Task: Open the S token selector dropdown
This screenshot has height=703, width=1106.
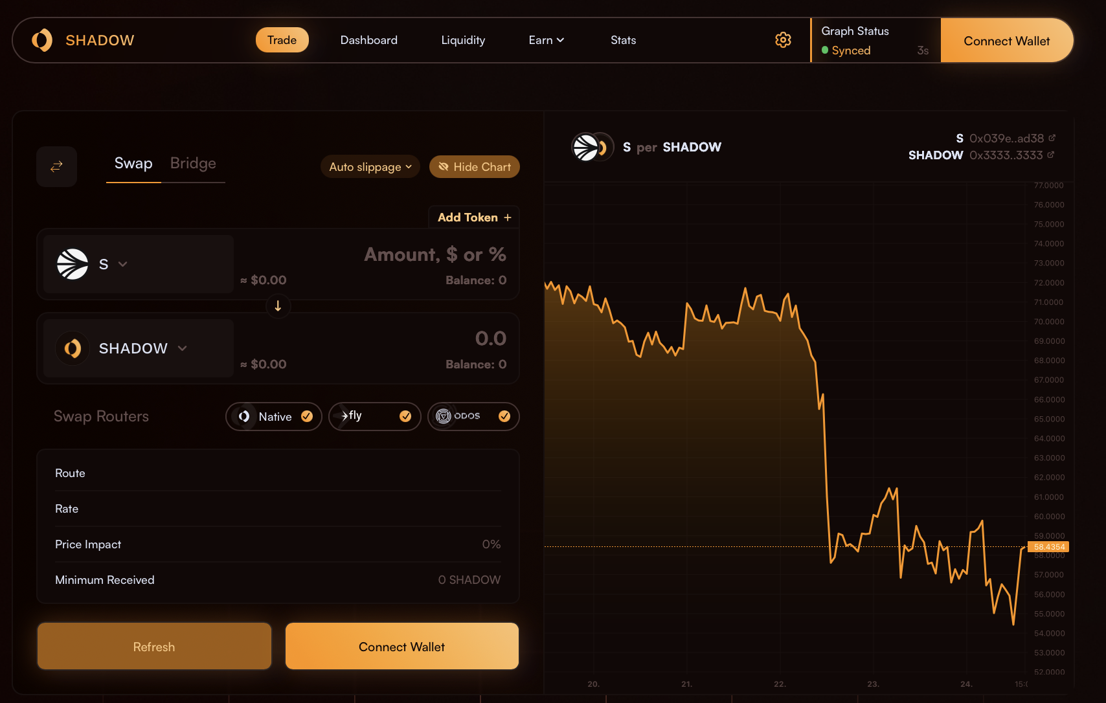Action: coord(139,264)
